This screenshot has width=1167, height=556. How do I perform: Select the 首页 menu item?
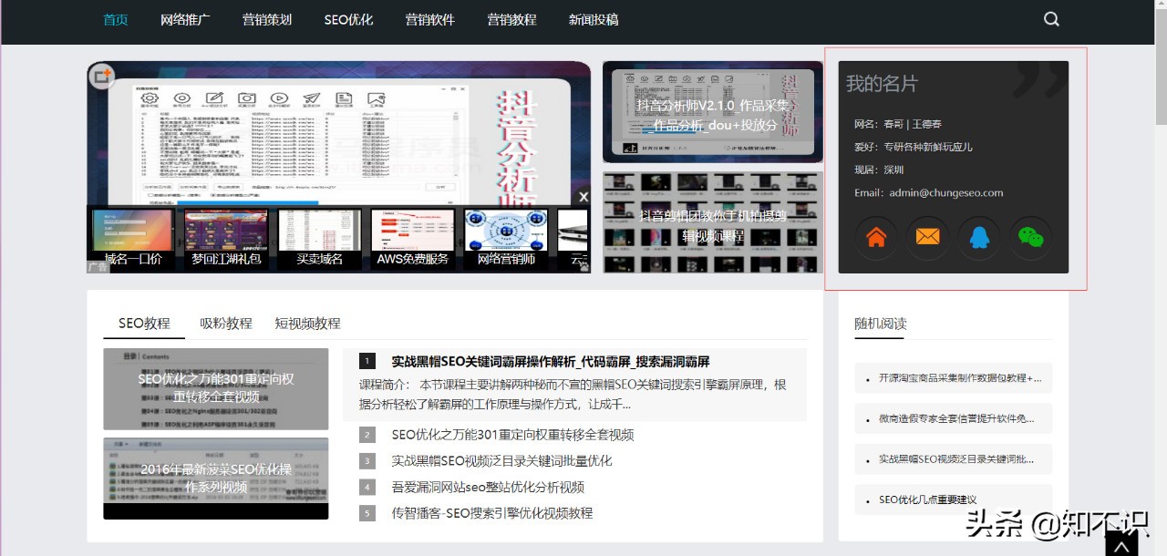115,18
